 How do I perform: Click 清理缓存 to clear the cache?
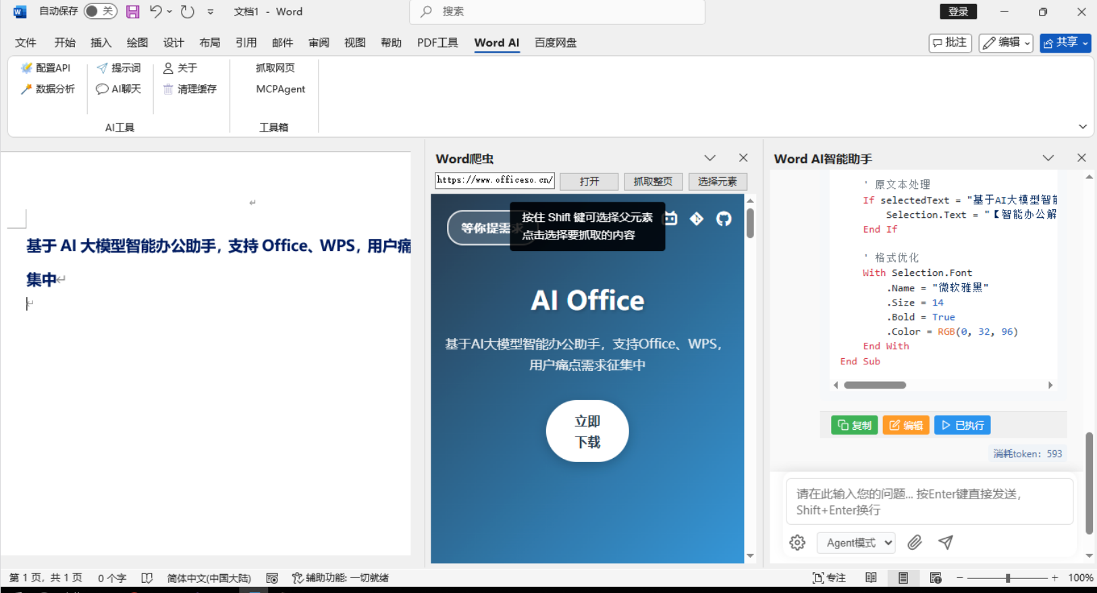click(x=190, y=89)
